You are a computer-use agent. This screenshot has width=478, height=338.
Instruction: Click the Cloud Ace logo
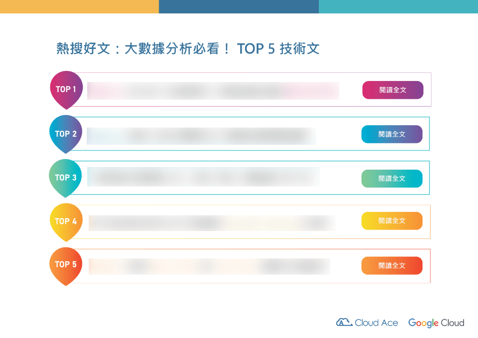pyautogui.click(x=367, y=323)
